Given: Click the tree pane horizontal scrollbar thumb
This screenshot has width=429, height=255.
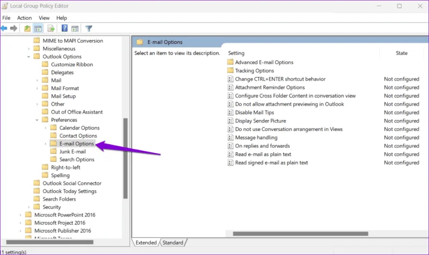Looking at the screenshot, I should click(50, 242).
